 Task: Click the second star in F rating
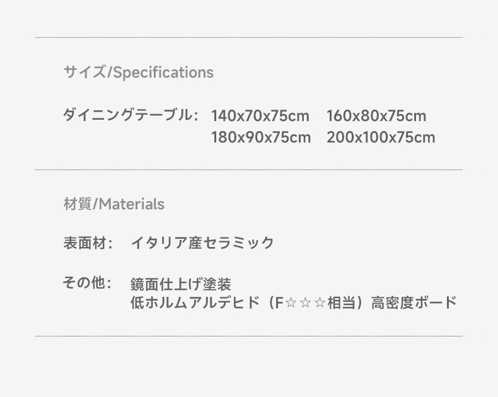click(x=305, y=303)
